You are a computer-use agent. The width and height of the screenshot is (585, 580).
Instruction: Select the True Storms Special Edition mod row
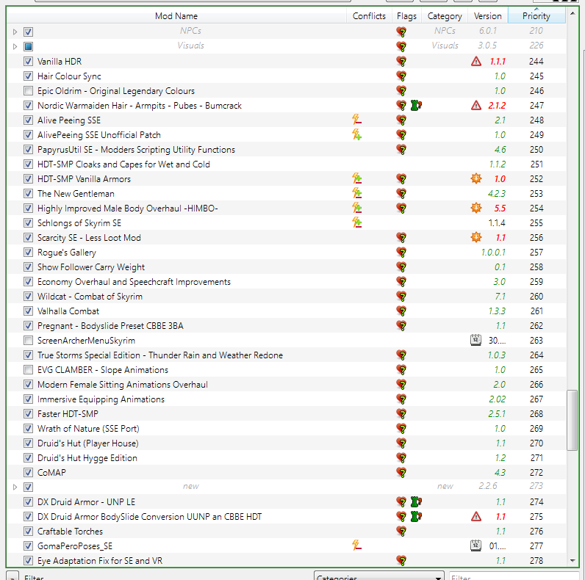pyautogui.click(x=286, y=355)
